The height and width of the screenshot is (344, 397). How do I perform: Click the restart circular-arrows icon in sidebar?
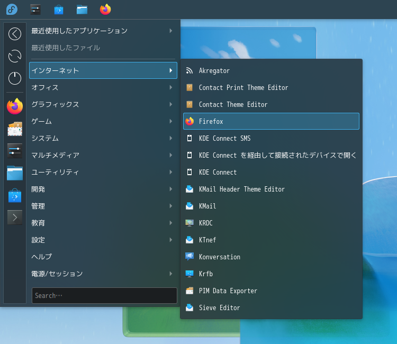(15, 56)
